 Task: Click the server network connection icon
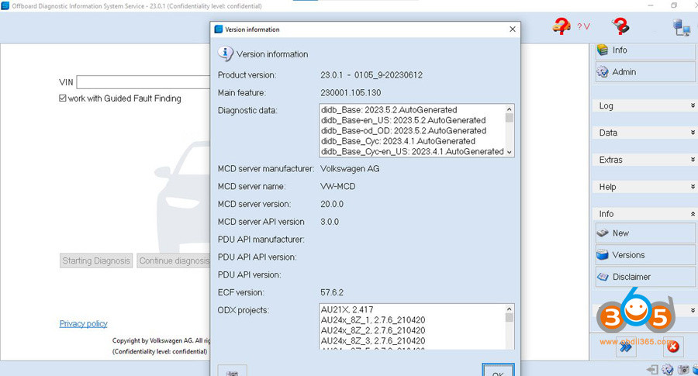682,27
